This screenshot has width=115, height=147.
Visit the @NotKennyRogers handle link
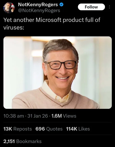pyautogui.click(x=39, y=11)
